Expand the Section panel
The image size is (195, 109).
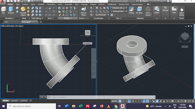(83, 18)
